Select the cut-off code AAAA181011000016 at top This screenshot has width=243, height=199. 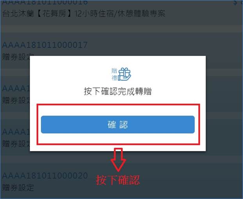pos(45,2)
